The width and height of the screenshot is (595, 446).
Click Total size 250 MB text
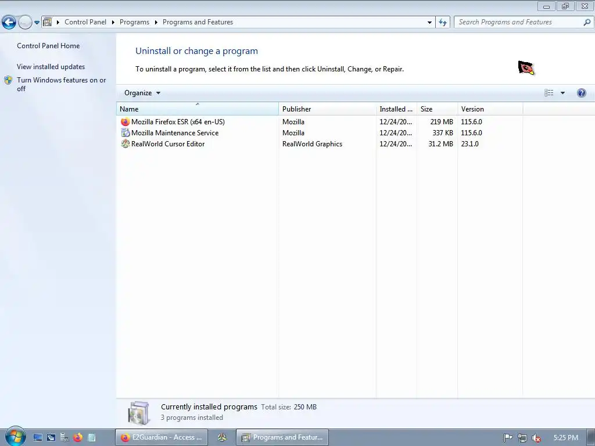[289, 407]
